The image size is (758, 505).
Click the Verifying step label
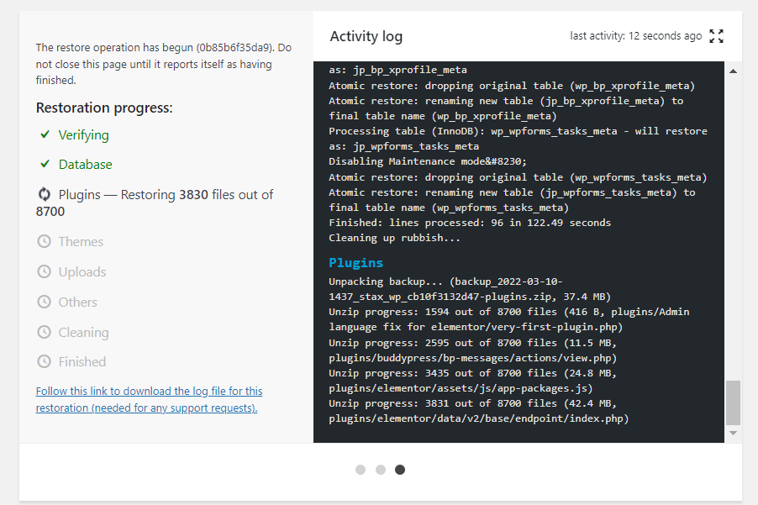84,135
